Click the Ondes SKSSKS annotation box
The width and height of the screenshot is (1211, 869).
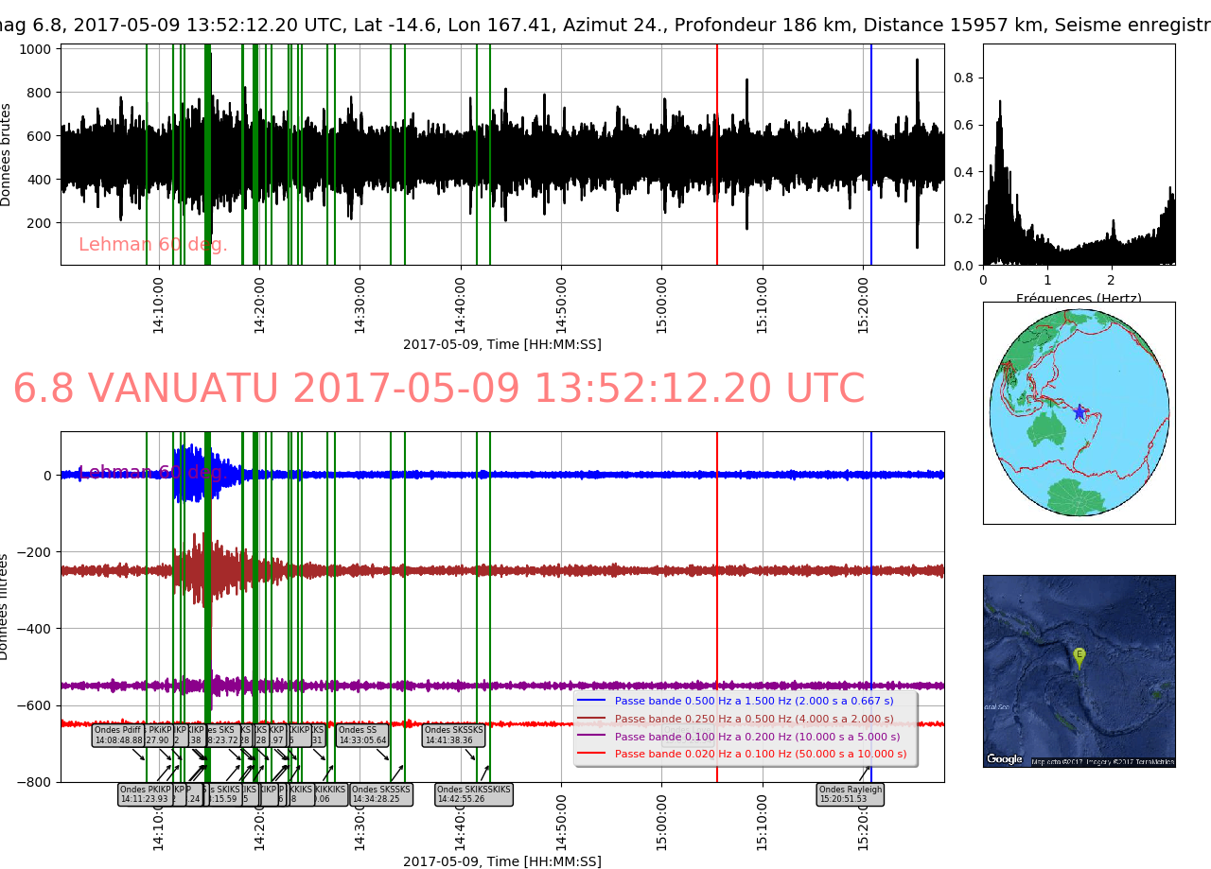[453, 735]
